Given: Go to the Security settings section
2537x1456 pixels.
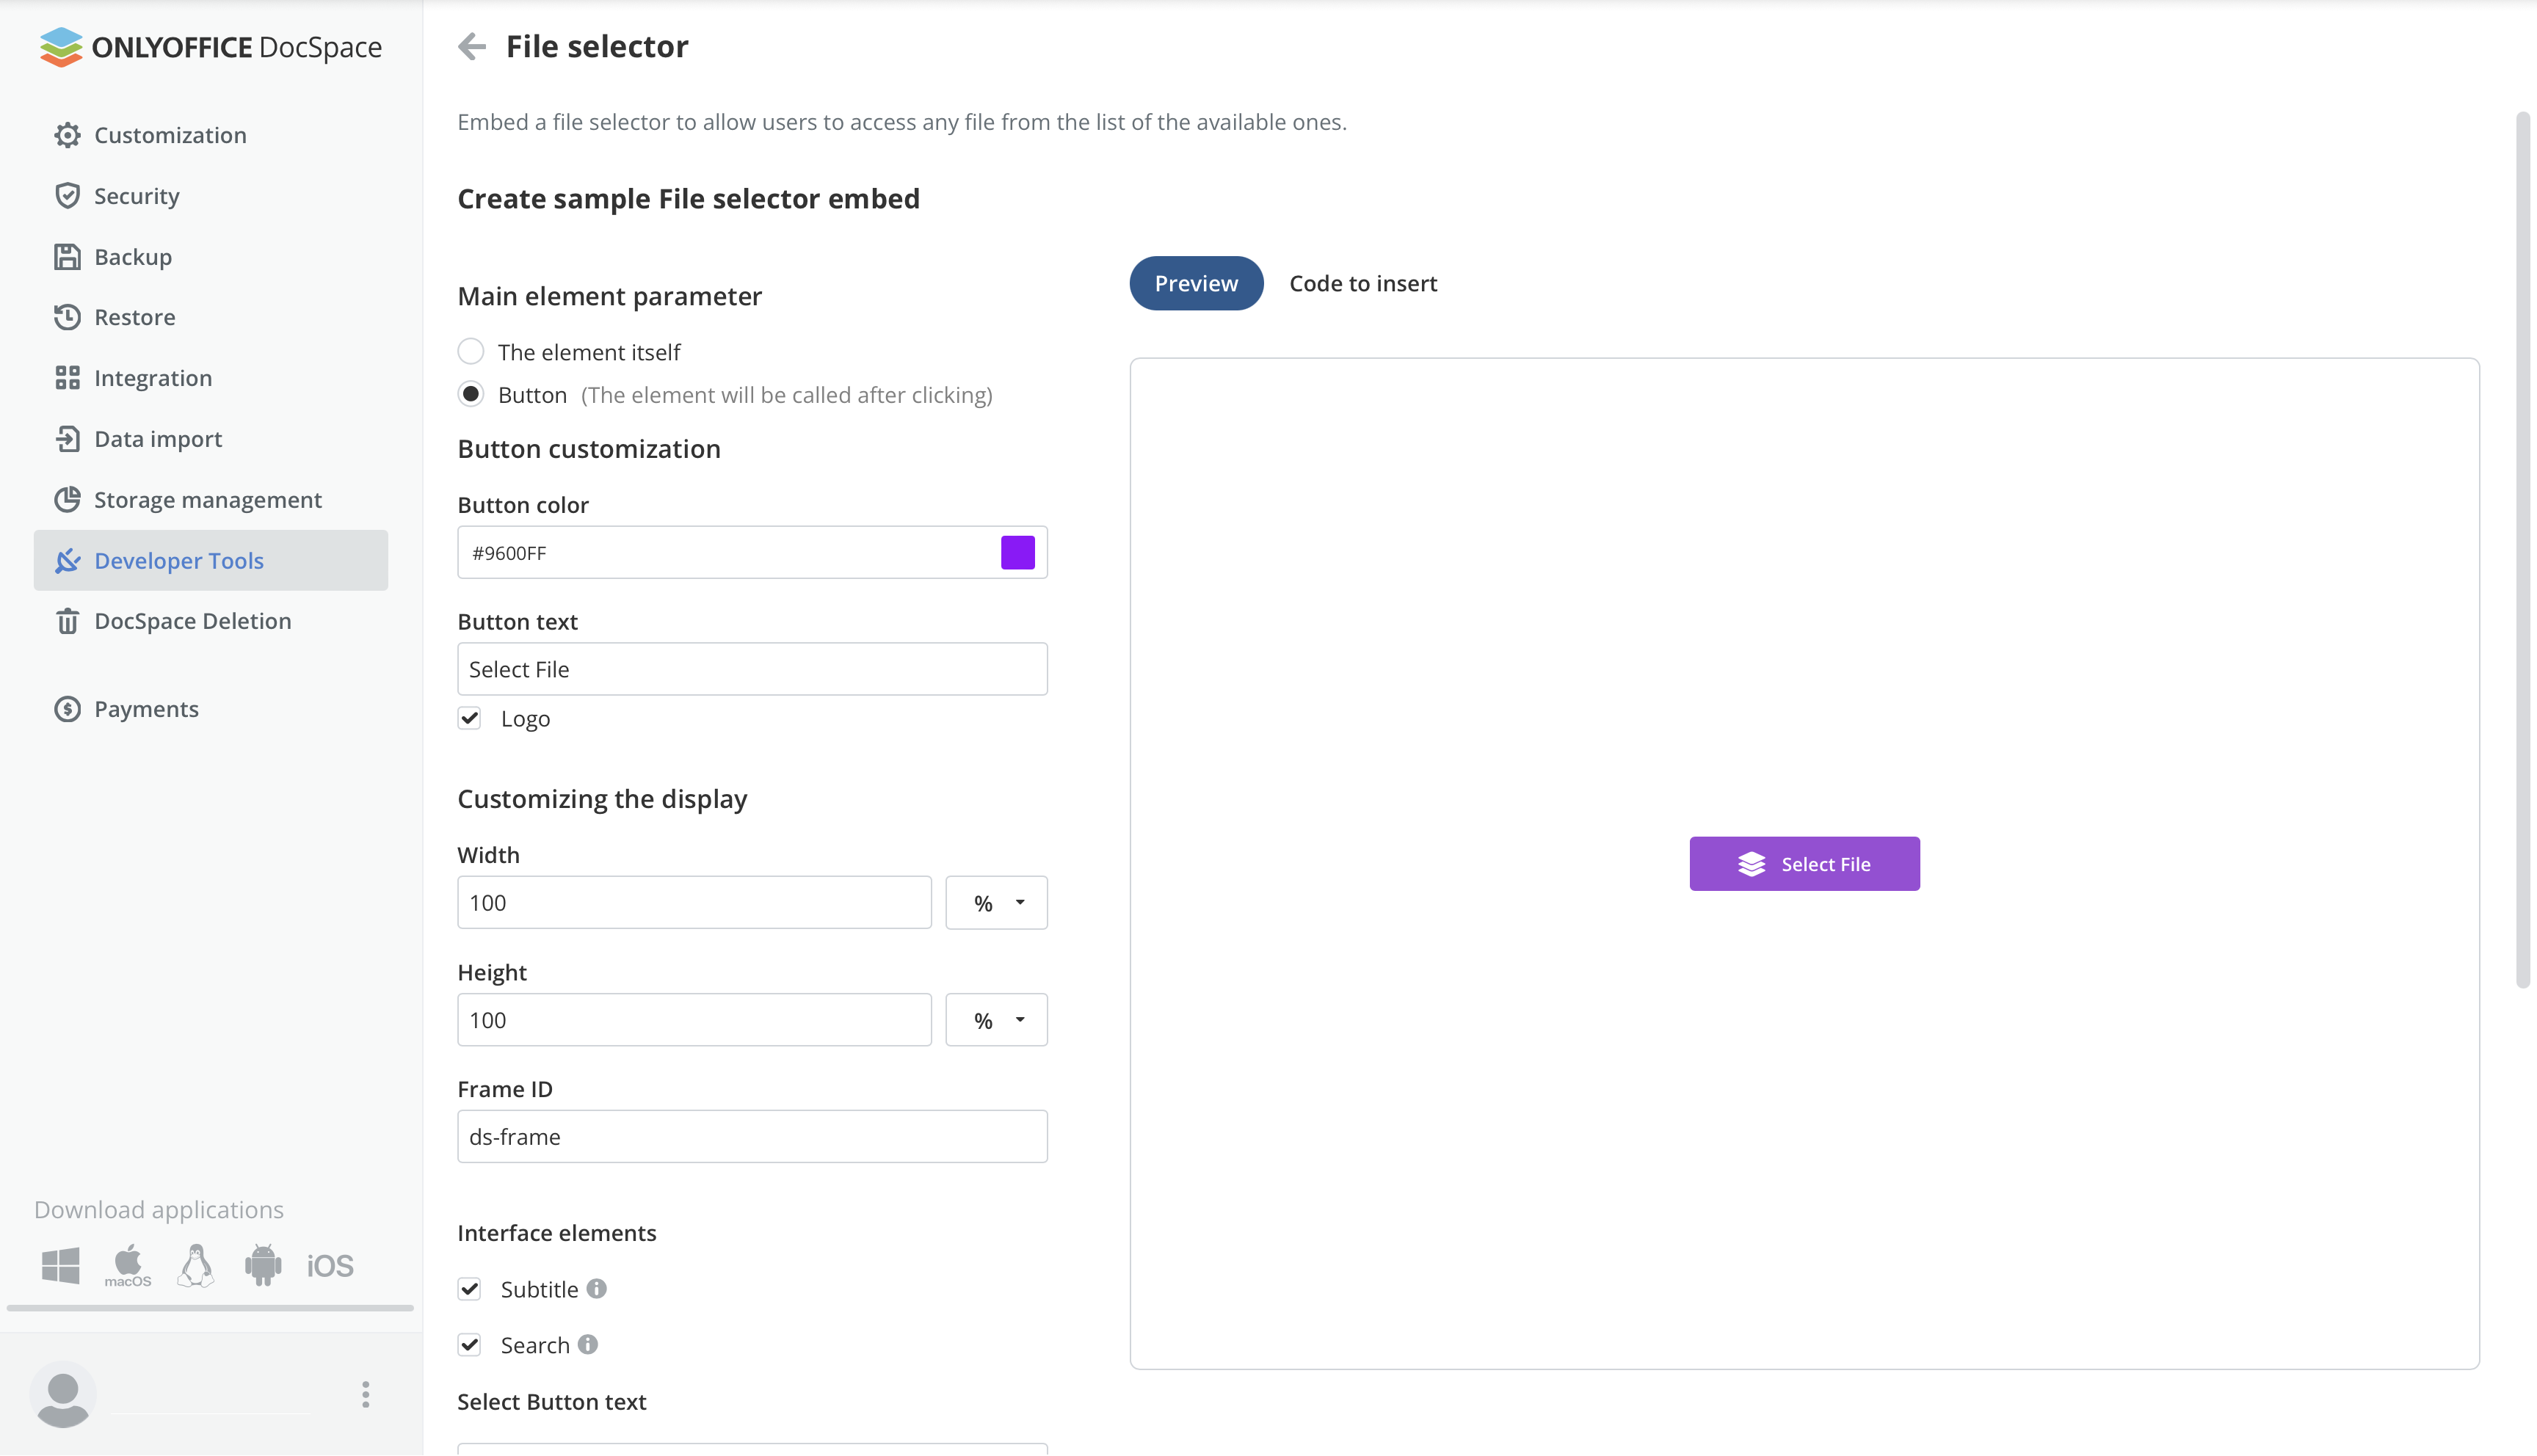Looking at the screenshot, I should (x=136, y=196).
